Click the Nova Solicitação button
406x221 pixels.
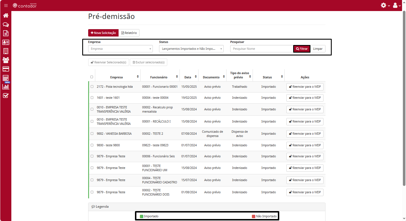coord(103,33)
